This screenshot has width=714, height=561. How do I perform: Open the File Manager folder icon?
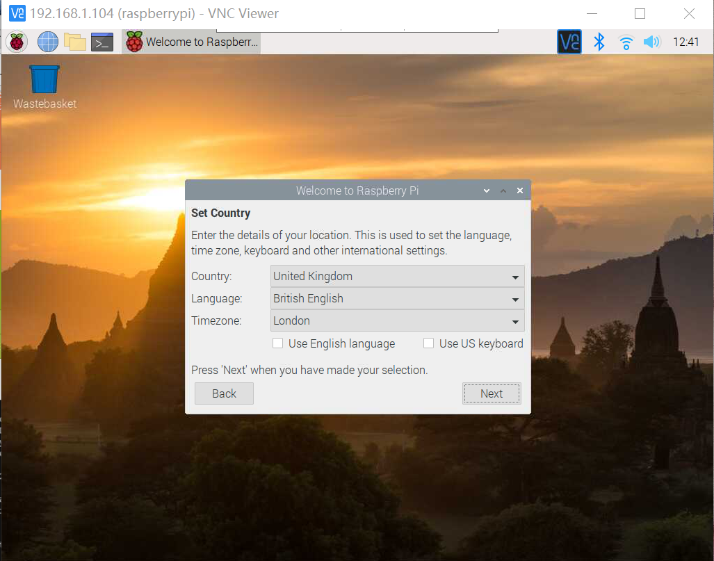74,42
